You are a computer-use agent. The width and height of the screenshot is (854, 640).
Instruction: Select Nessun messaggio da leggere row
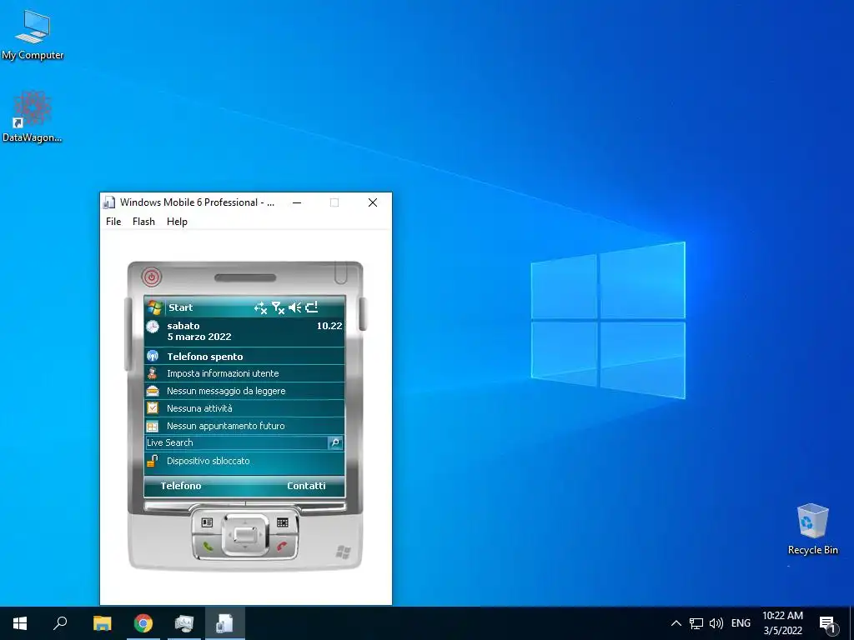tap(244, 391)
